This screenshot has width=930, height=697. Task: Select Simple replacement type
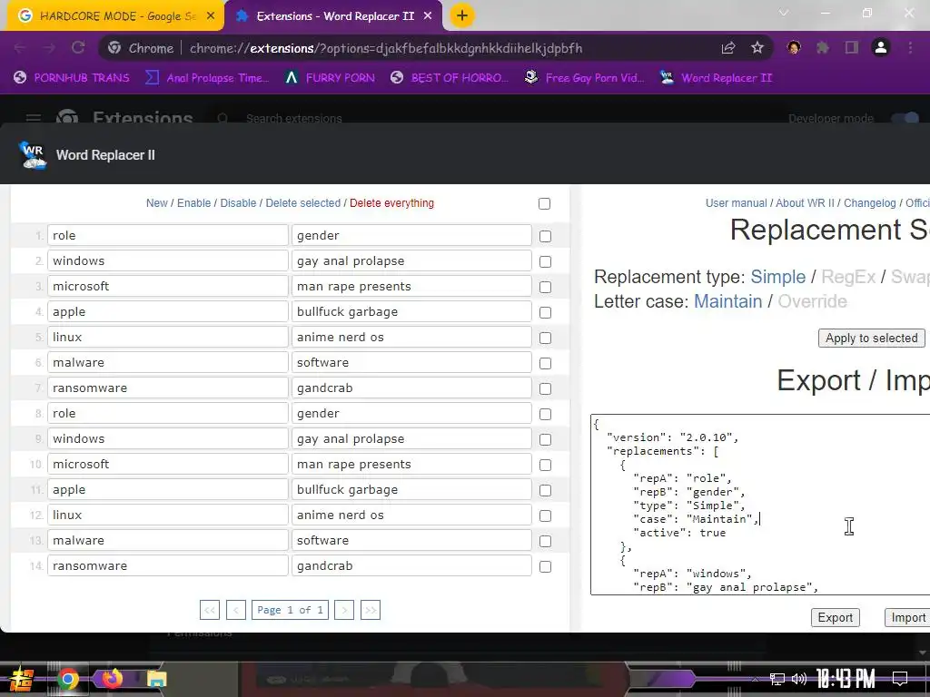click(777, 277)
